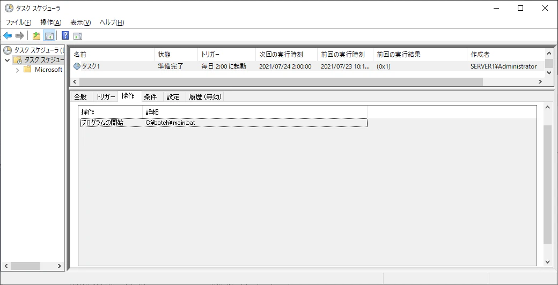The image size is (558, 285).
Task: Click the root タスク スケジューラ clock icon in tree
Action: (8, 50)
